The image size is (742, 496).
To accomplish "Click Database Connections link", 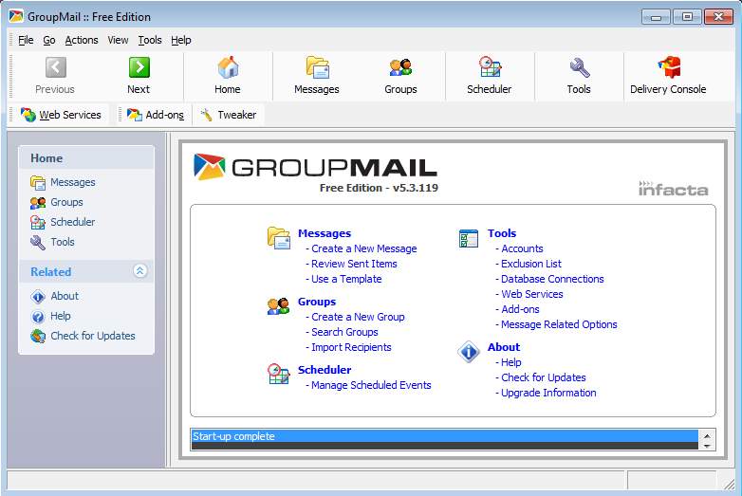I will click(552, 279).
